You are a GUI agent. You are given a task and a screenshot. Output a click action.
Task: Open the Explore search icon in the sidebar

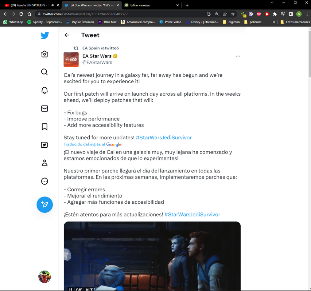pyautogui.click(x=44, y=72)
